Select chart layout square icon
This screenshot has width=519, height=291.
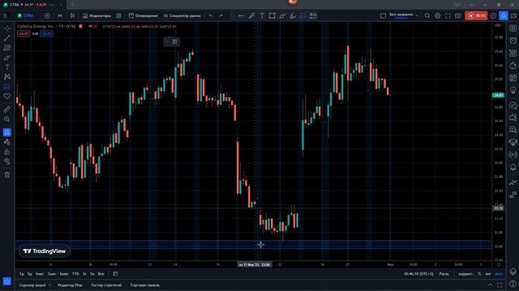(383, 15)
